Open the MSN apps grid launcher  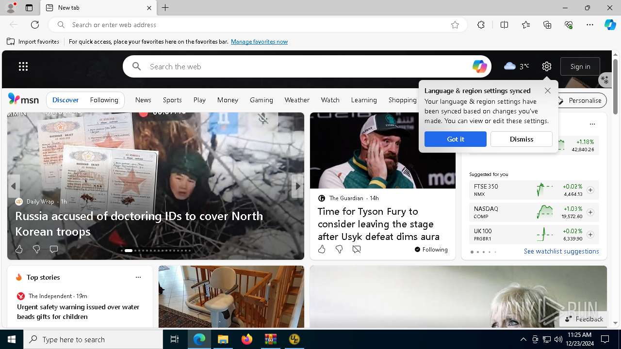click(23, 66)
